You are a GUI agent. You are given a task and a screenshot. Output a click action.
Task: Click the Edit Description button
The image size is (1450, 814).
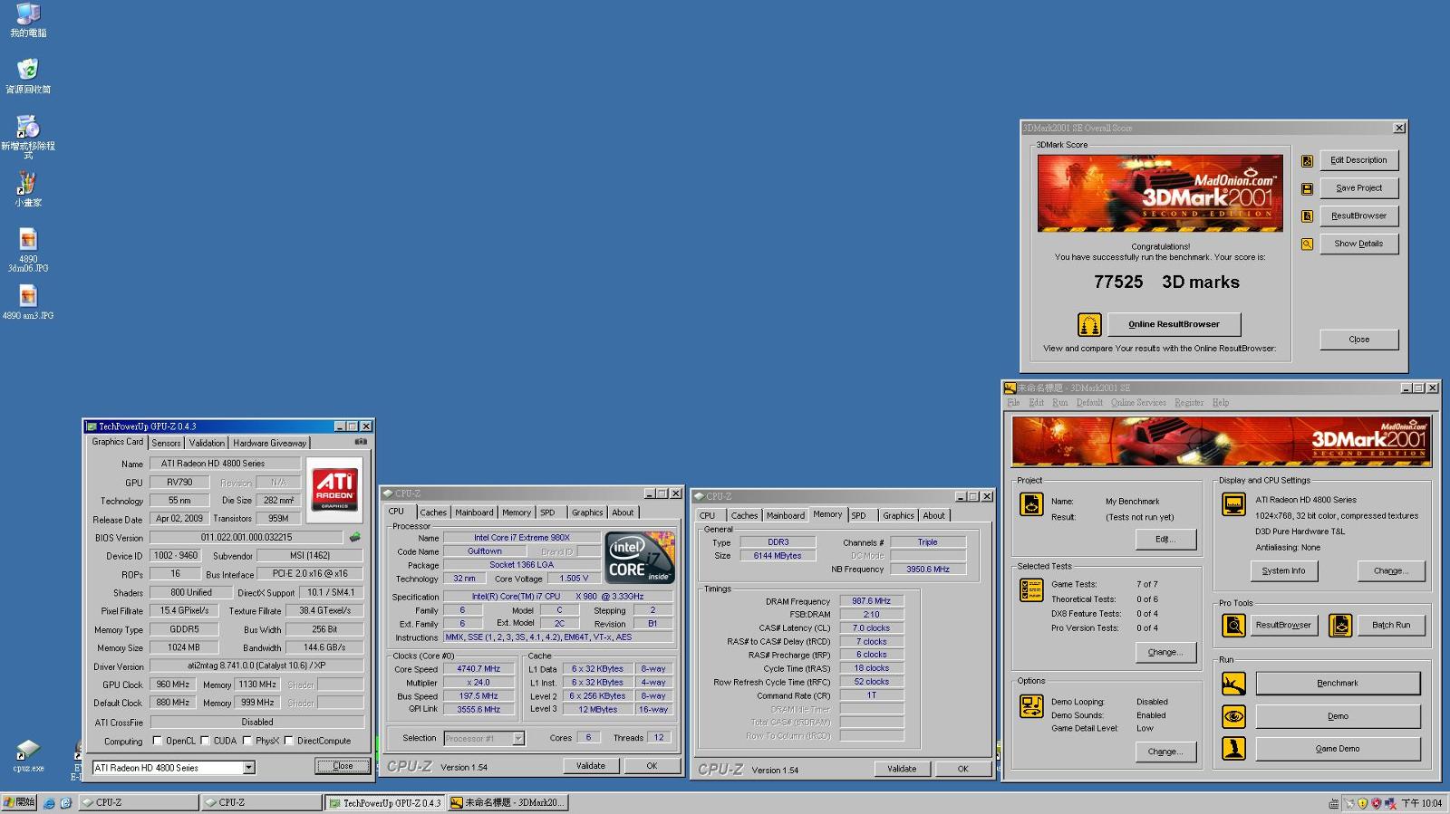[1358, 160]
